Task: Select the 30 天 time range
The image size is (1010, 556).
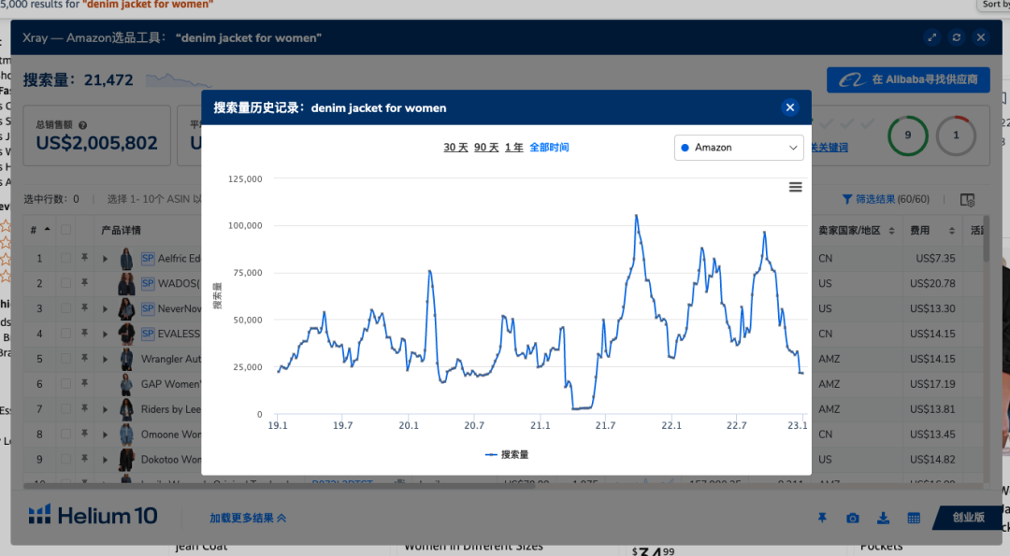Action: (x=455, y=148)
